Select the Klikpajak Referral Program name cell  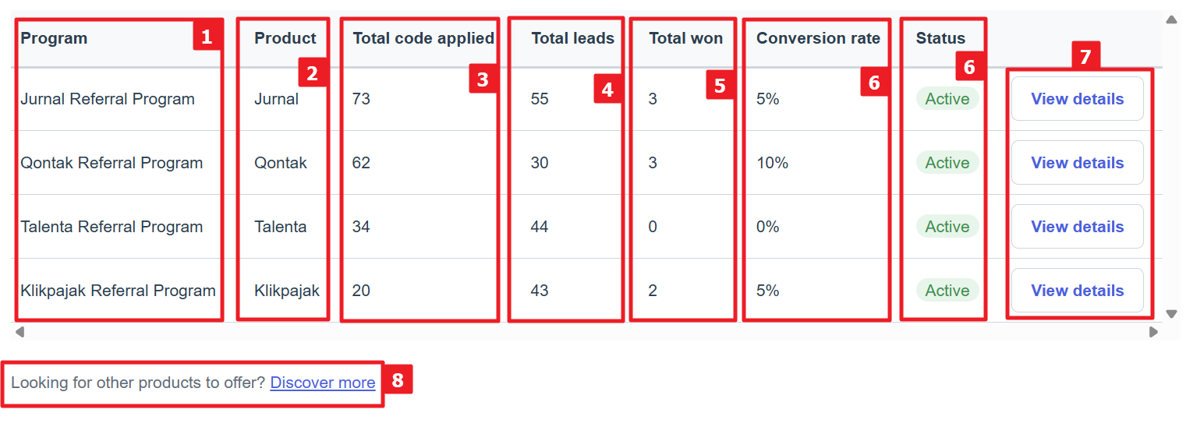click(x=118, y=291)
